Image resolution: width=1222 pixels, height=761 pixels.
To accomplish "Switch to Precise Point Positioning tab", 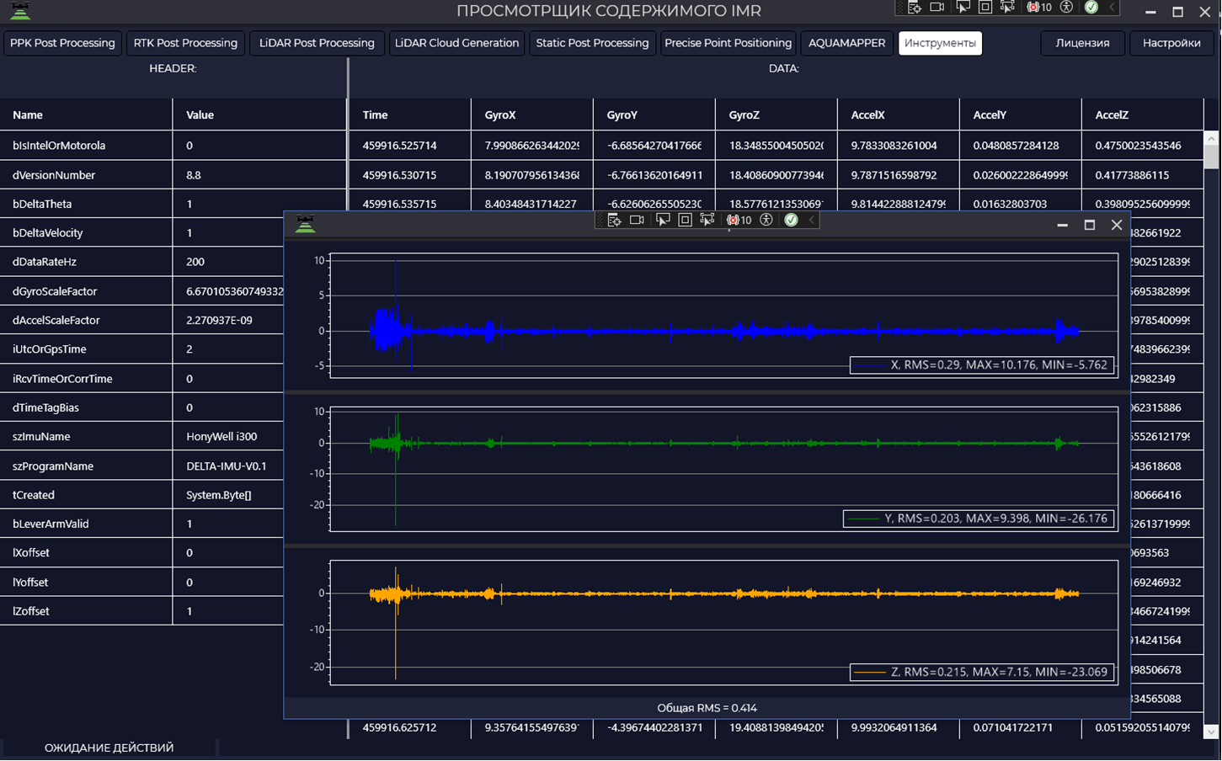I will 728,43.
